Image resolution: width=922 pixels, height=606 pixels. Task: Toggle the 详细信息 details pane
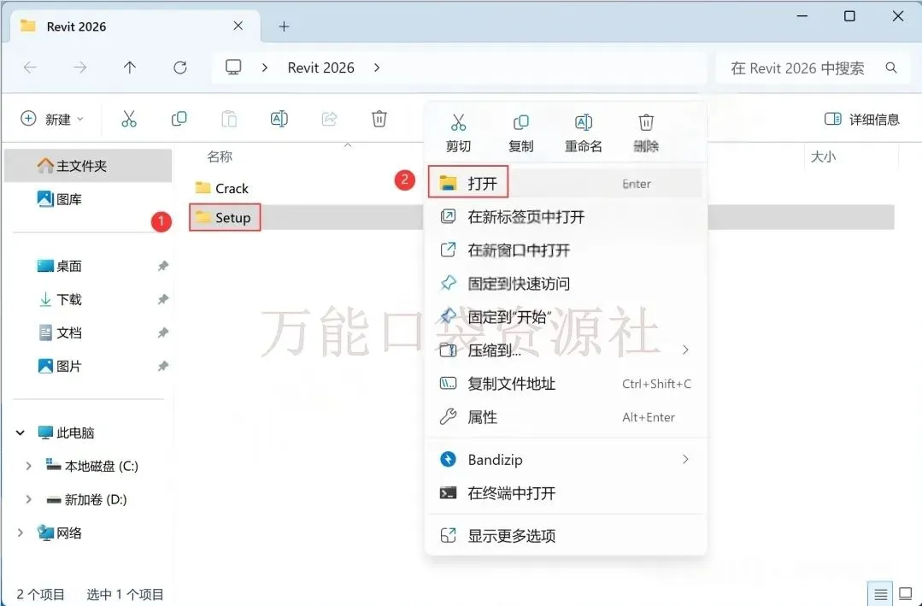tap(861, 120)
